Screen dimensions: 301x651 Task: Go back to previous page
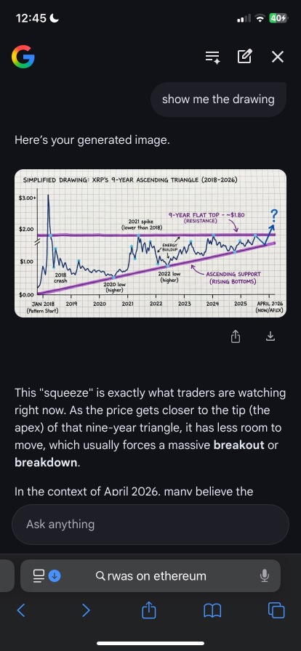(21, 610)
